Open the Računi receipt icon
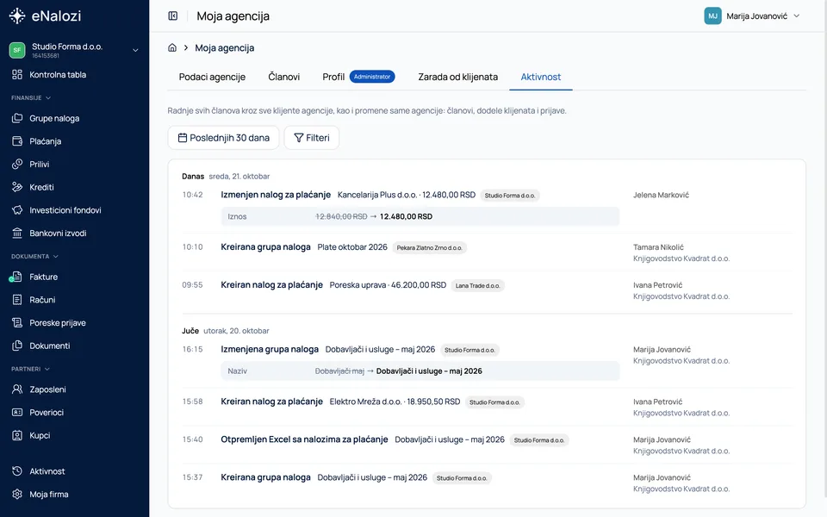Screen dimensions: 827x517 17,300
